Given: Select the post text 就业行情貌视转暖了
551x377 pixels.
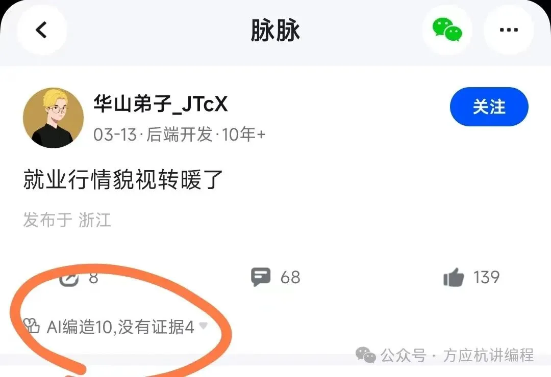Looking at the screenshot, I should [123, 179].
